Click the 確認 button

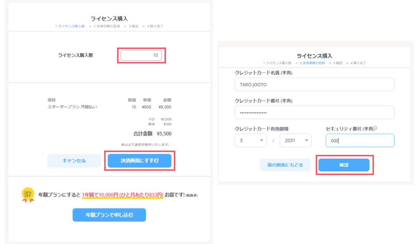coord(344,165)
